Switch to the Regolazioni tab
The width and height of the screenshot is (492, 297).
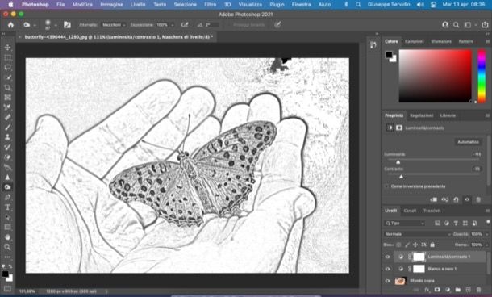(421, 115)
